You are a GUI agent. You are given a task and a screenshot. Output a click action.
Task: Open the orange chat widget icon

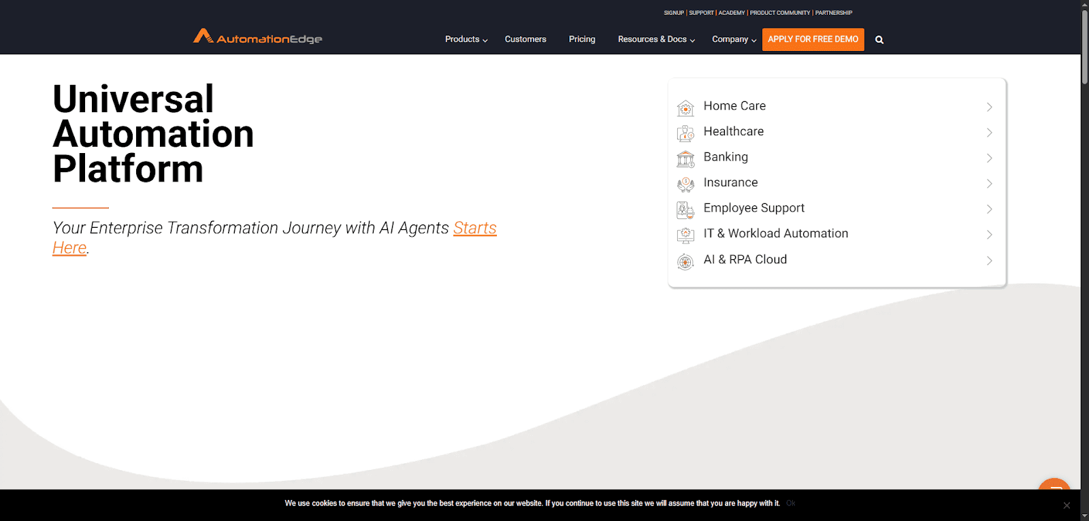tap(1054, 484)
